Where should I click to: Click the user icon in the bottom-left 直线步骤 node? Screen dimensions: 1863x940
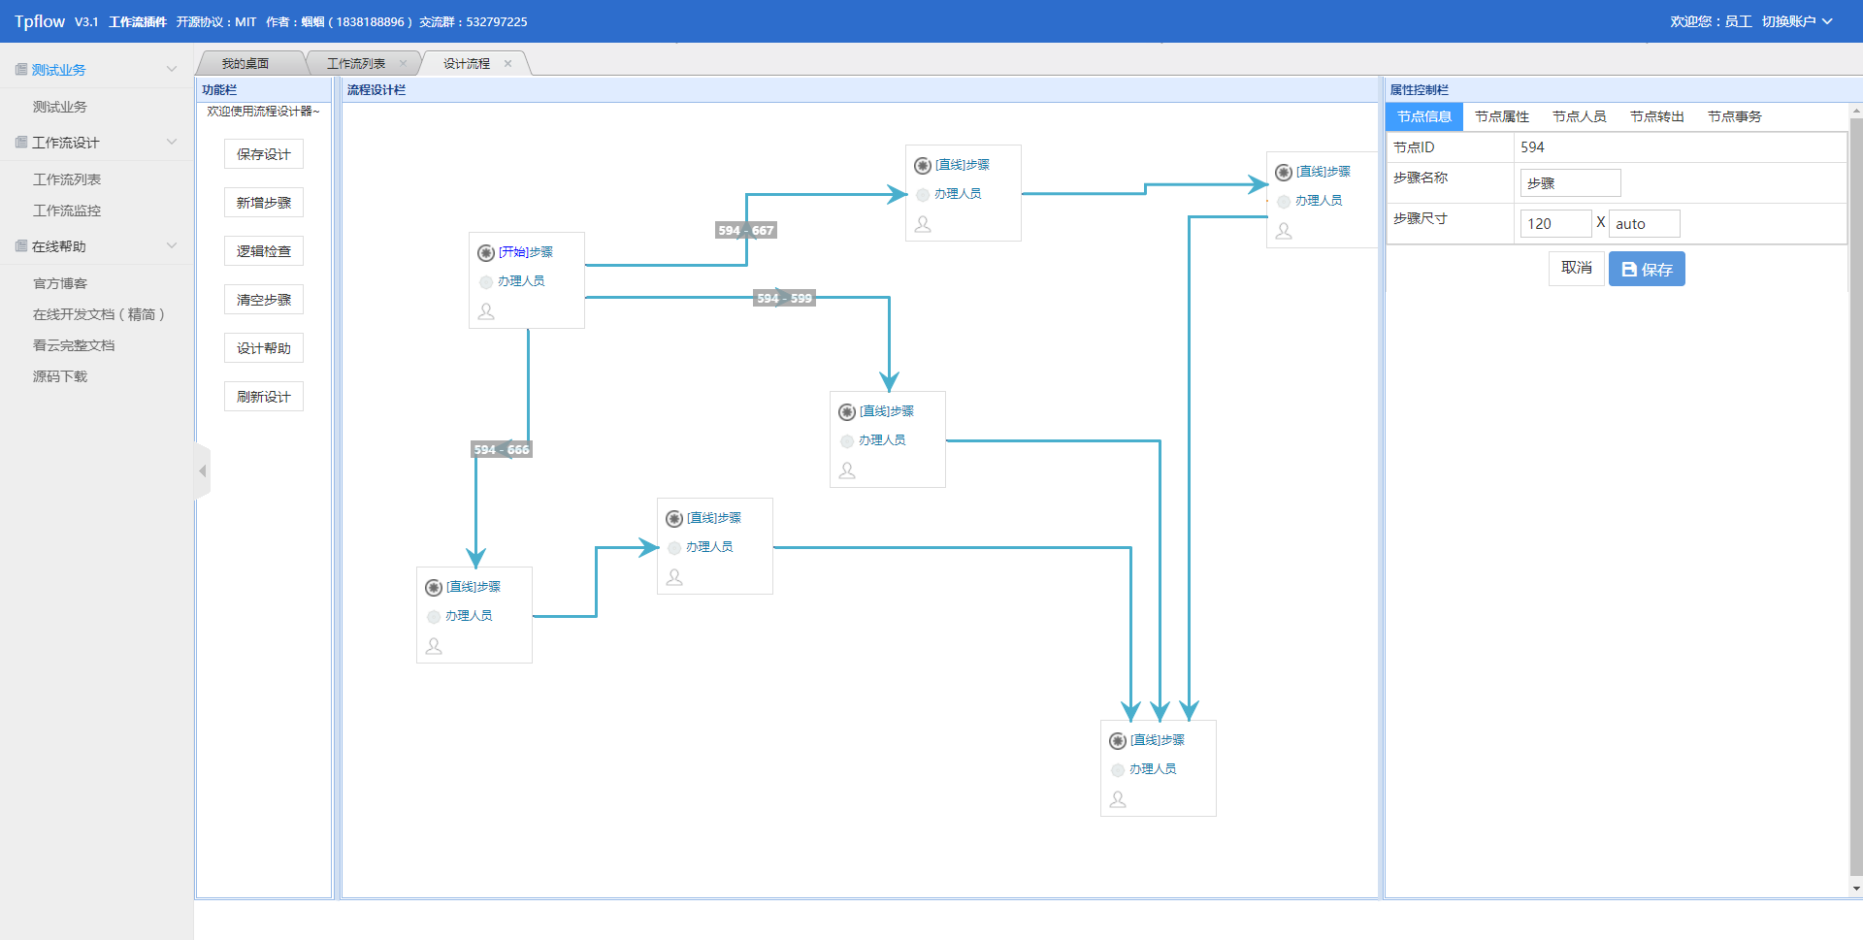point(434,646)
